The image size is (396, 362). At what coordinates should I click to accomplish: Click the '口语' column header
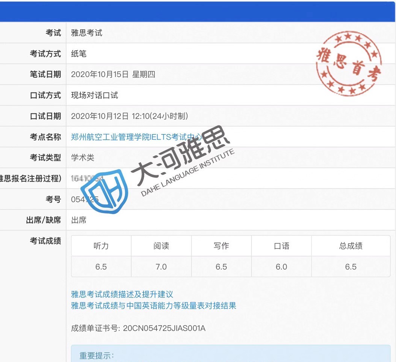pyautogui.click(x=281, y=246)
